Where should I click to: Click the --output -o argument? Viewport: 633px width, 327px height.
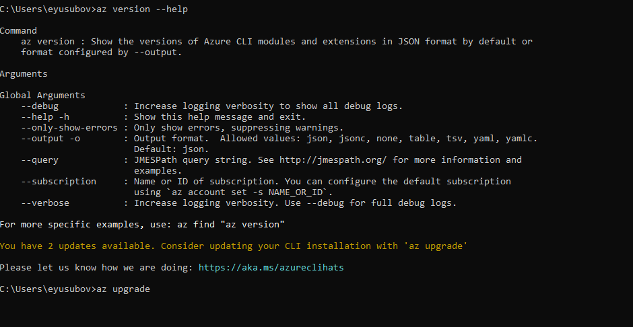coord(51,139)
